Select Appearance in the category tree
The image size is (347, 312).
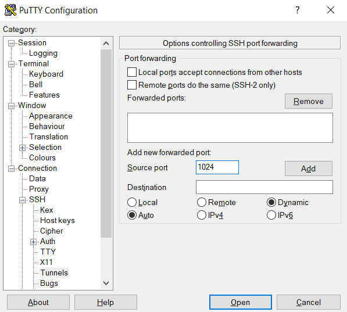[x=51, y=116]
